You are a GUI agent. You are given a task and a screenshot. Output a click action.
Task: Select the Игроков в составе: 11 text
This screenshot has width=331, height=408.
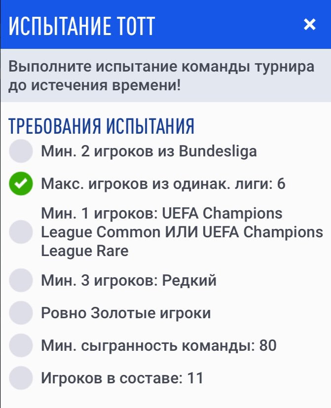[122, 378]
